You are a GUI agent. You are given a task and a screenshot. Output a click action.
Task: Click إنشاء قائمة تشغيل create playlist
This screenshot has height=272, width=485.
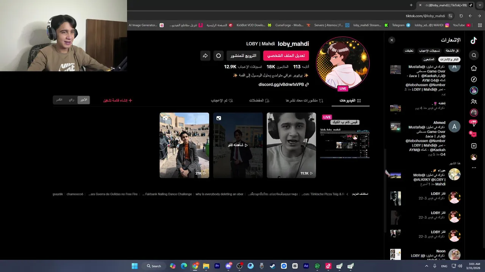click(x=117, y=100)
